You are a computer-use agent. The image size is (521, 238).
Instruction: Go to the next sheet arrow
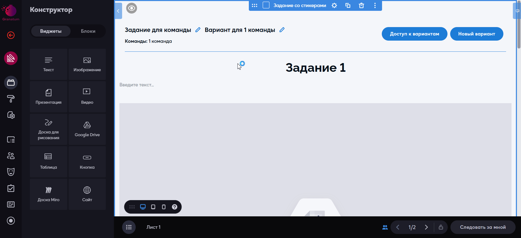tap(426, 227)
